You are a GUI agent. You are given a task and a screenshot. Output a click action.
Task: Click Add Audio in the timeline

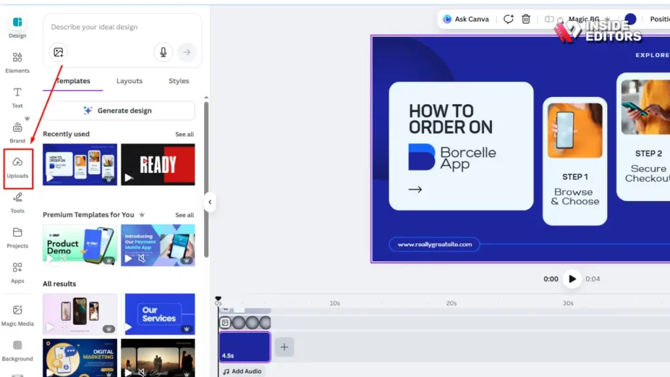tap(242, 372)
